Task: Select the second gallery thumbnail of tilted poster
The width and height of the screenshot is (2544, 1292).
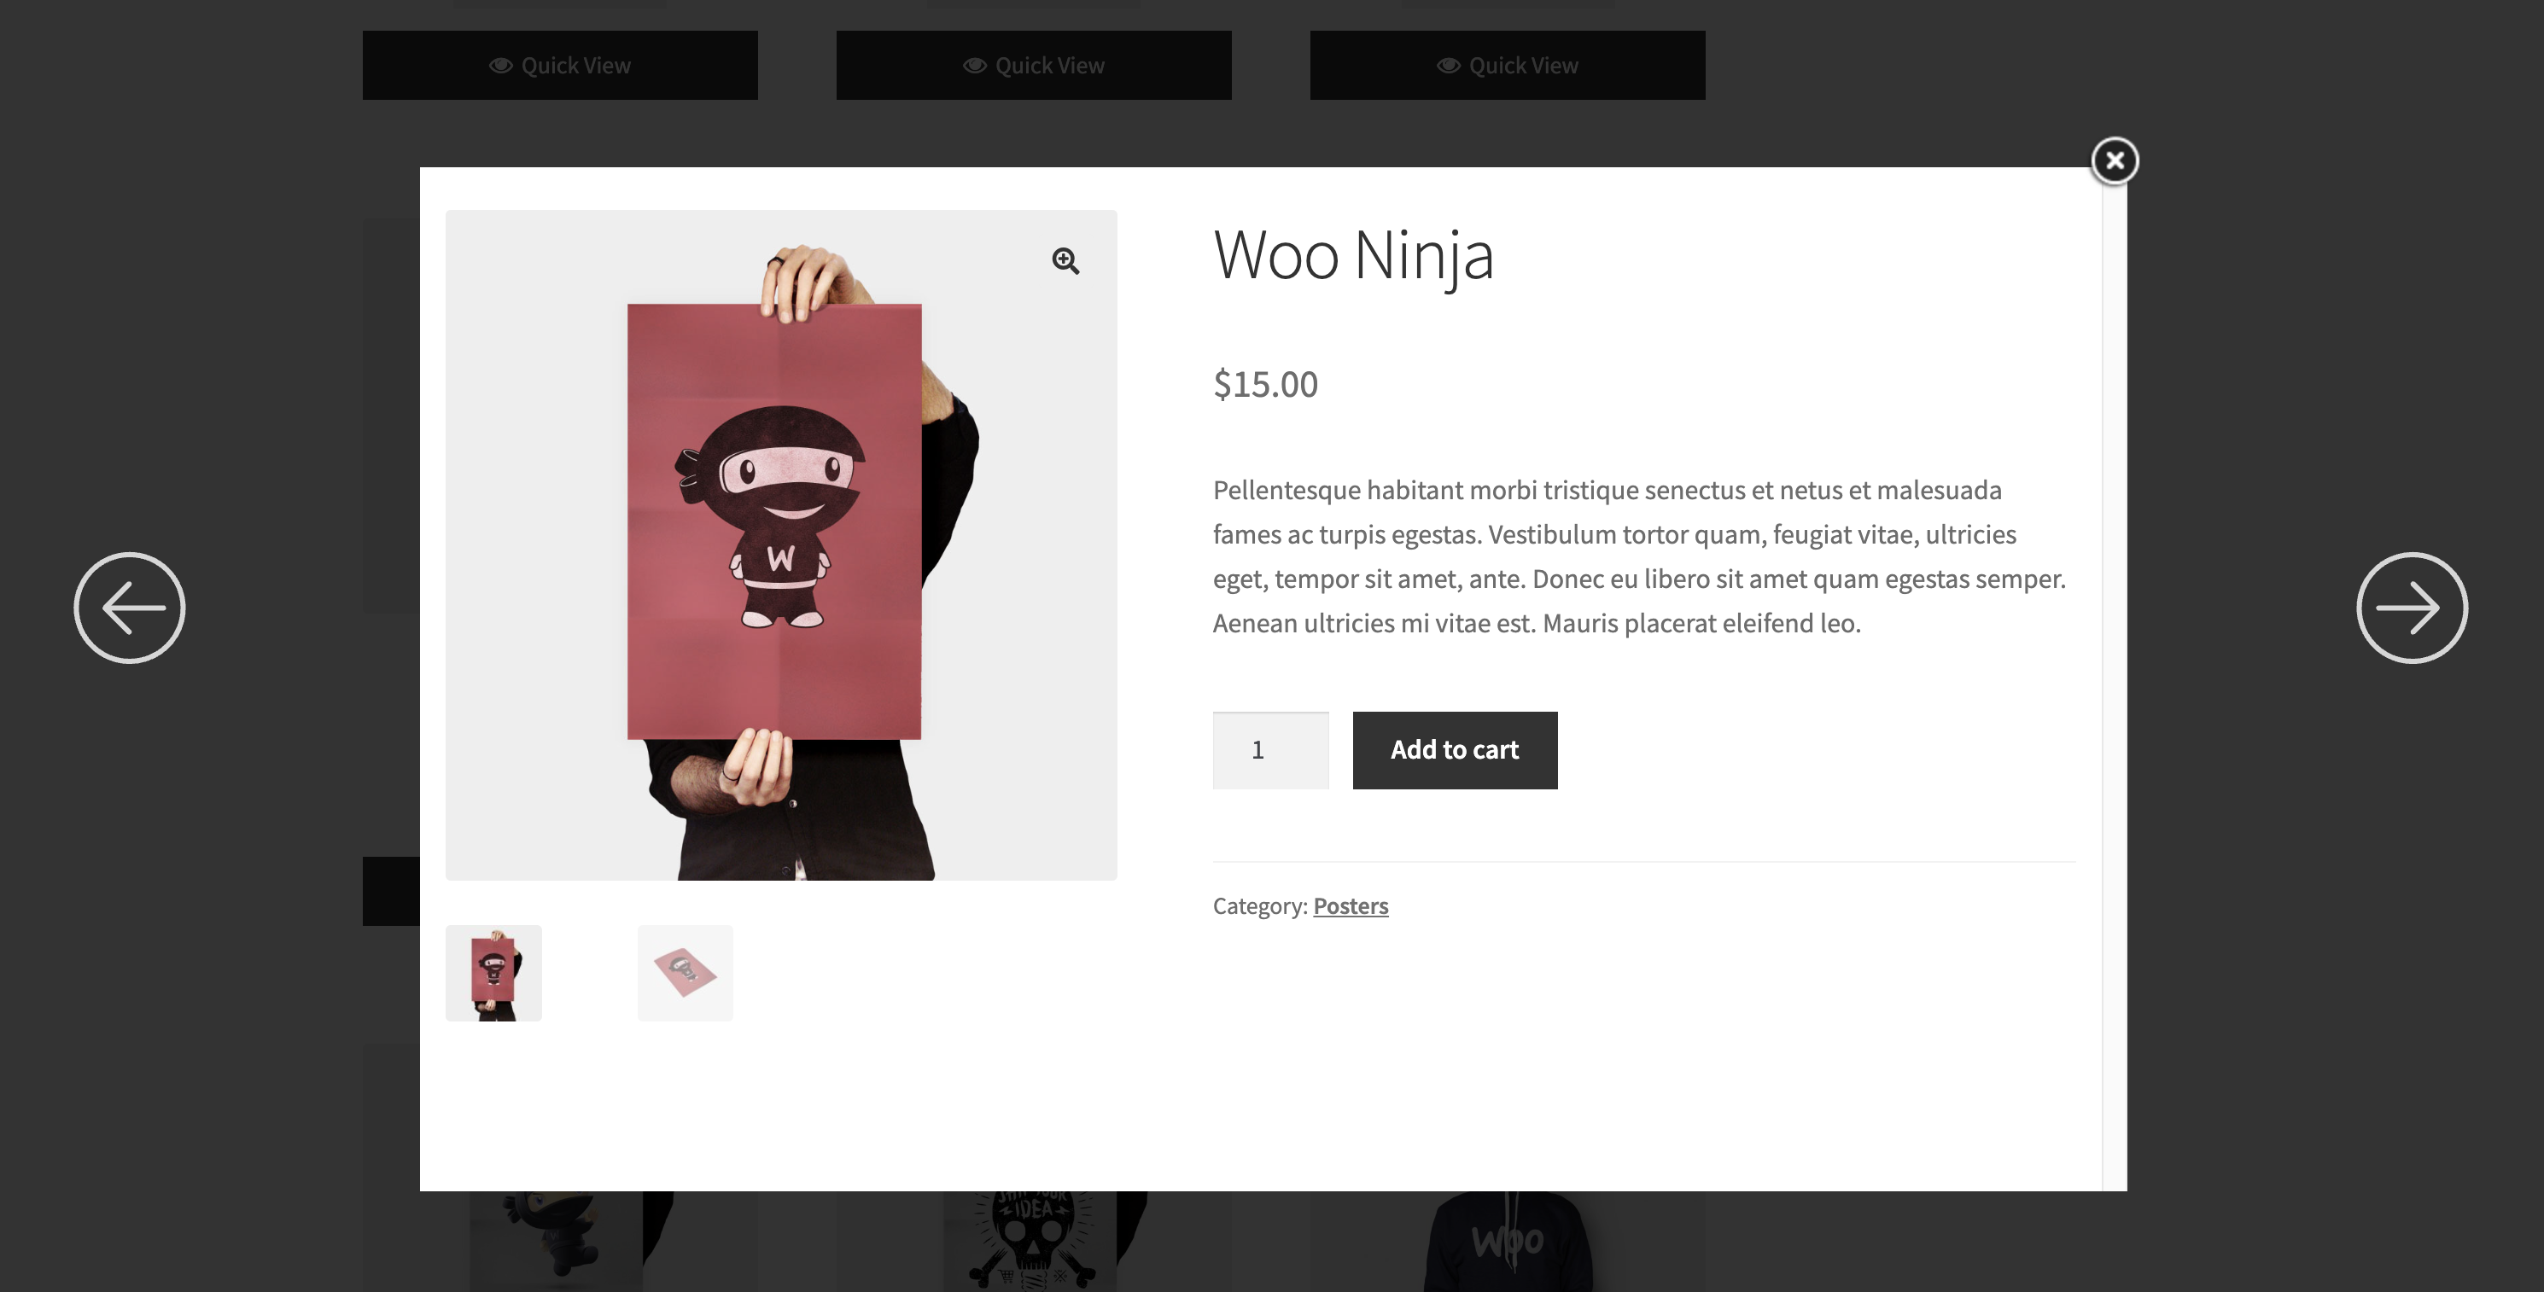Action: point(686,972)
